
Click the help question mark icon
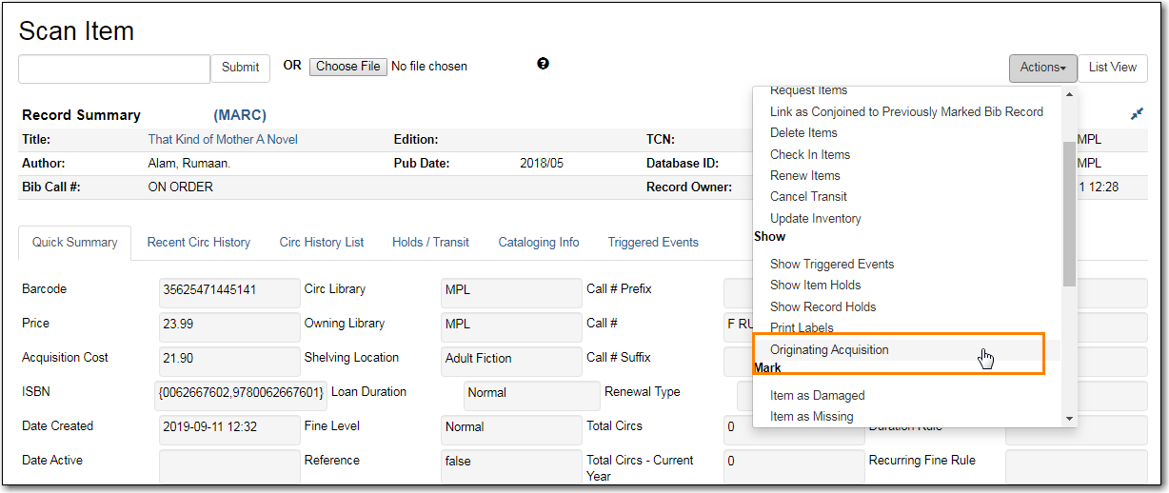[543, 64]
